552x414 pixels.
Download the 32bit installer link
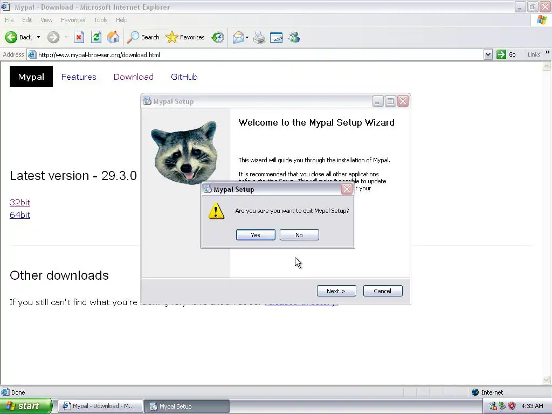click(20, 203)
